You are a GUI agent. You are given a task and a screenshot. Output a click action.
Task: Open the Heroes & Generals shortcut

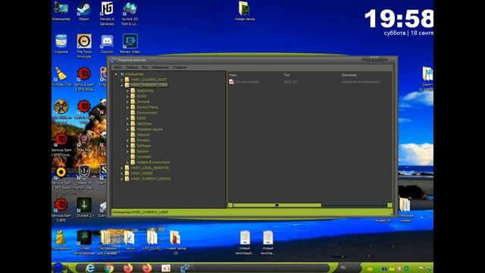[107, 13]
